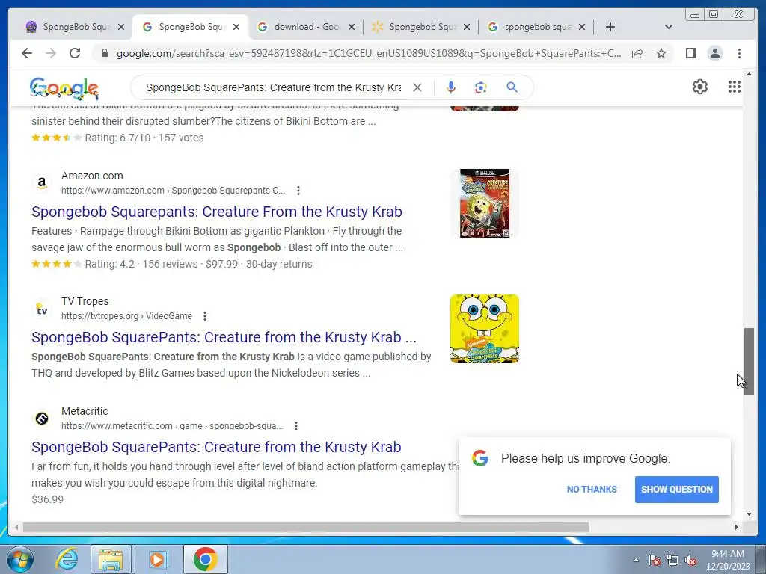This screenshot has width=766, height=574.
Task: Open the Chrome profile menu
Action: [x=714, y=53]
